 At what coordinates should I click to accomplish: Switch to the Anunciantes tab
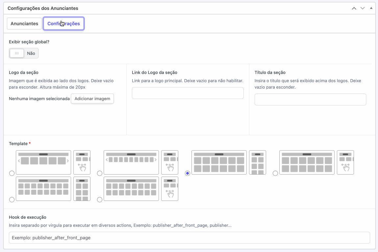pos(24,24)
